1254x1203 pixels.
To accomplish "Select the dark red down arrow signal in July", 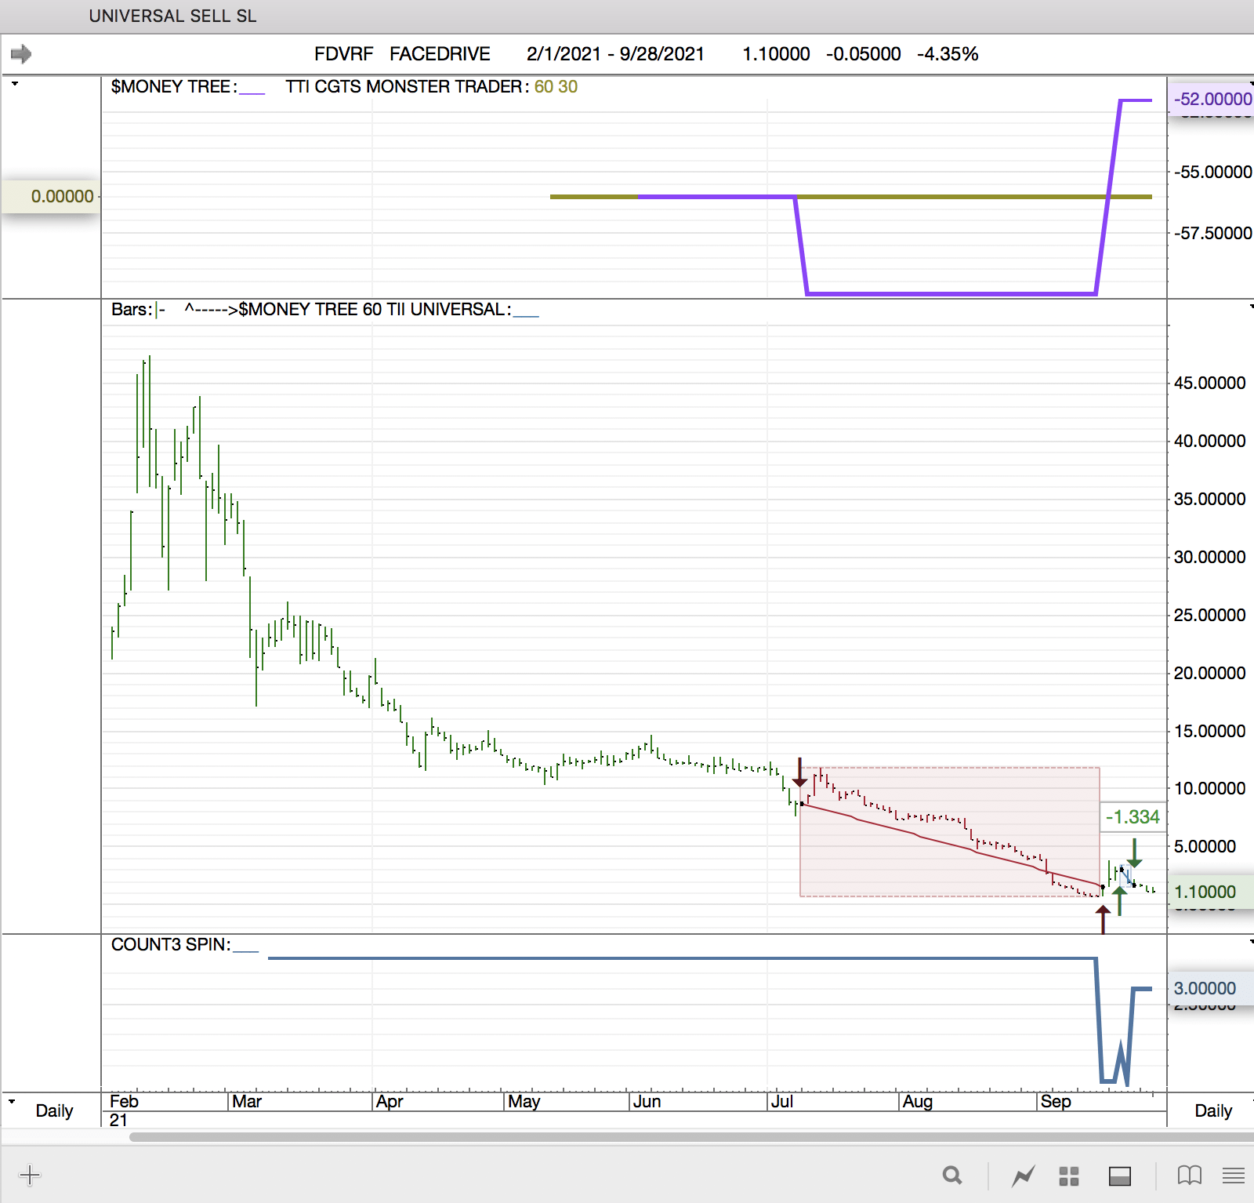I will (x=799, y=772).
